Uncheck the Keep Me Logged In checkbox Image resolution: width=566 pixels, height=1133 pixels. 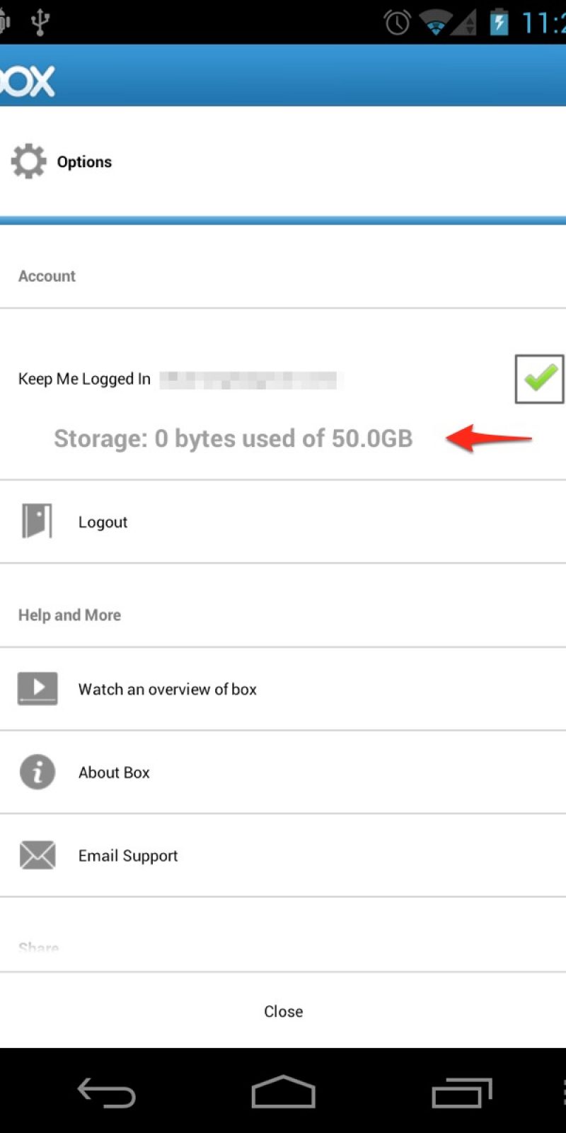coord(539,379)
